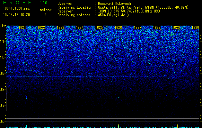Select the filename 1004191620.png

(x=17, y=9)
